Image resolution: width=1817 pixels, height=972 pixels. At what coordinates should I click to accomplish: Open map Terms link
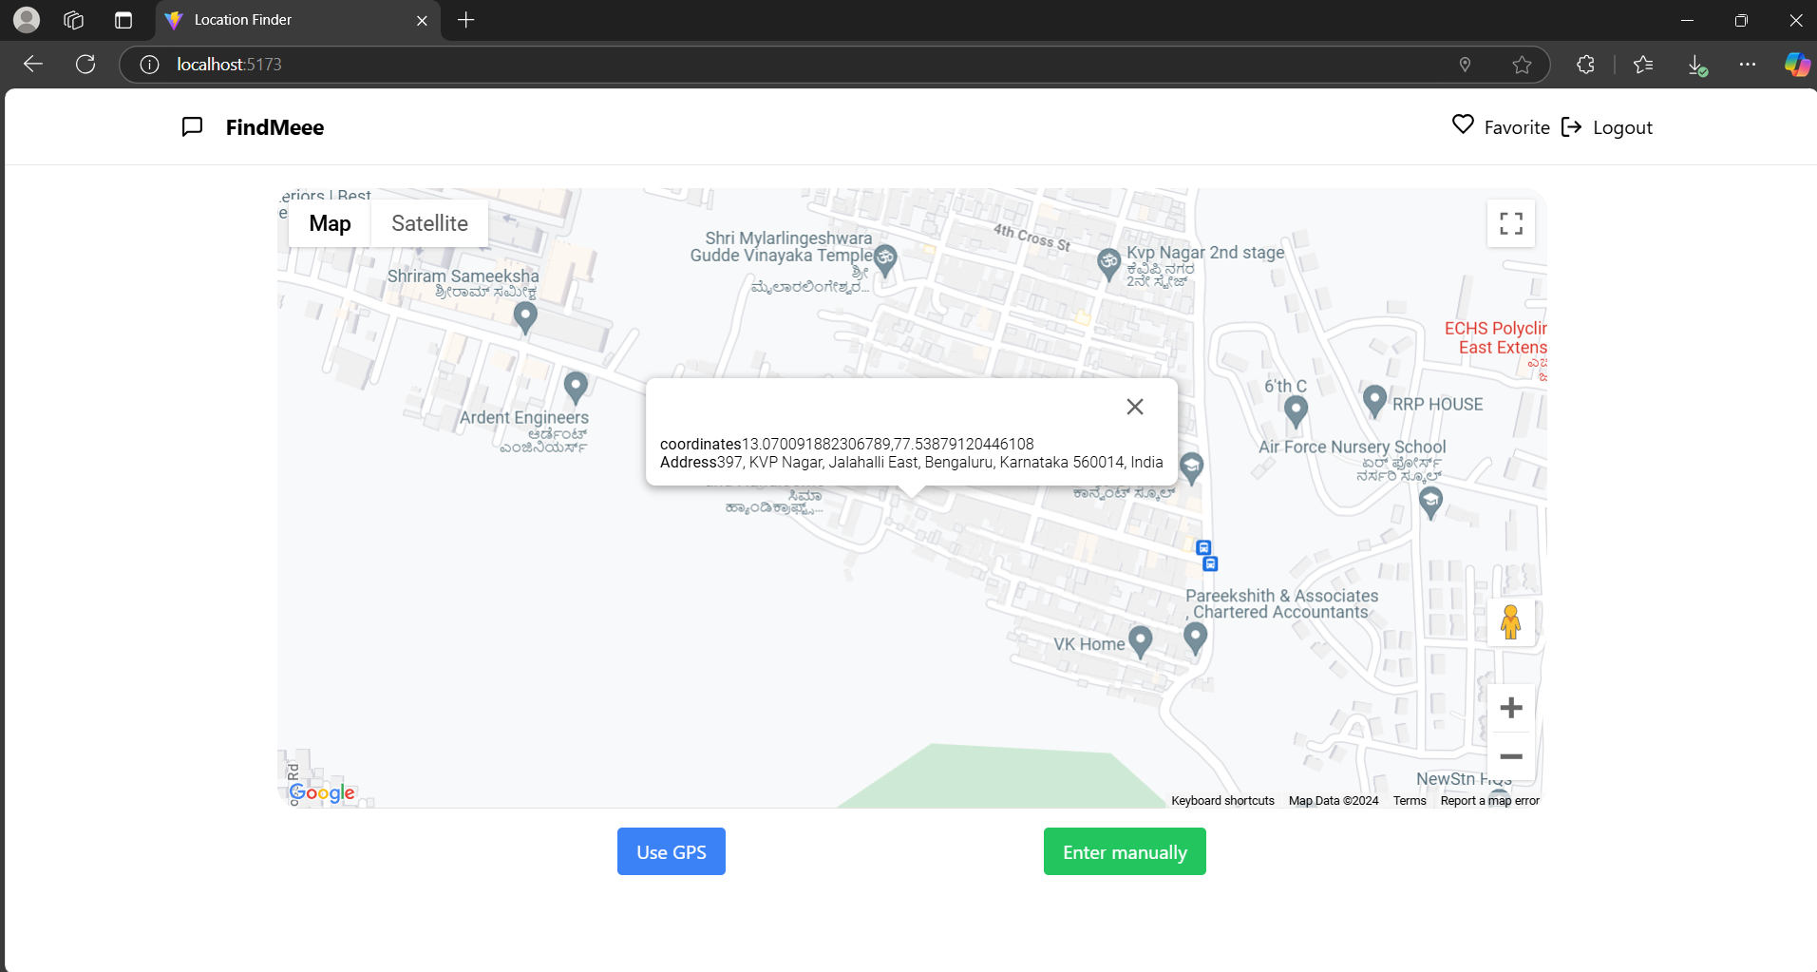pos(1410,801)
